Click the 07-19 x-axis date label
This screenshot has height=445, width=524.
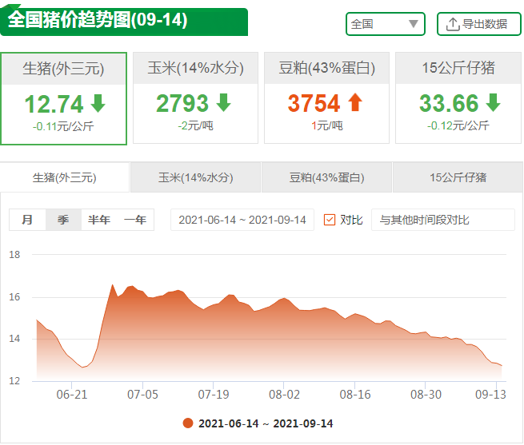tap(214, 394)
